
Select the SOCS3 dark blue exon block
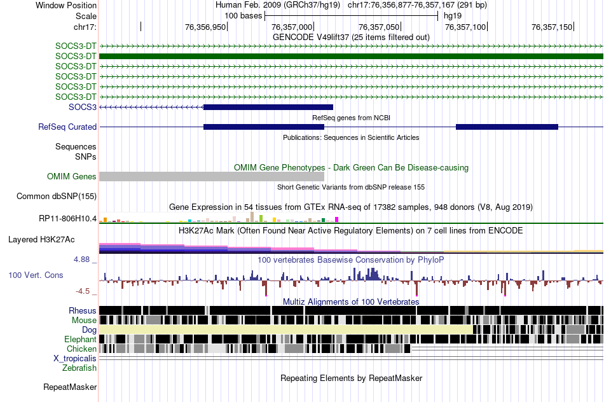pos(268,107)
